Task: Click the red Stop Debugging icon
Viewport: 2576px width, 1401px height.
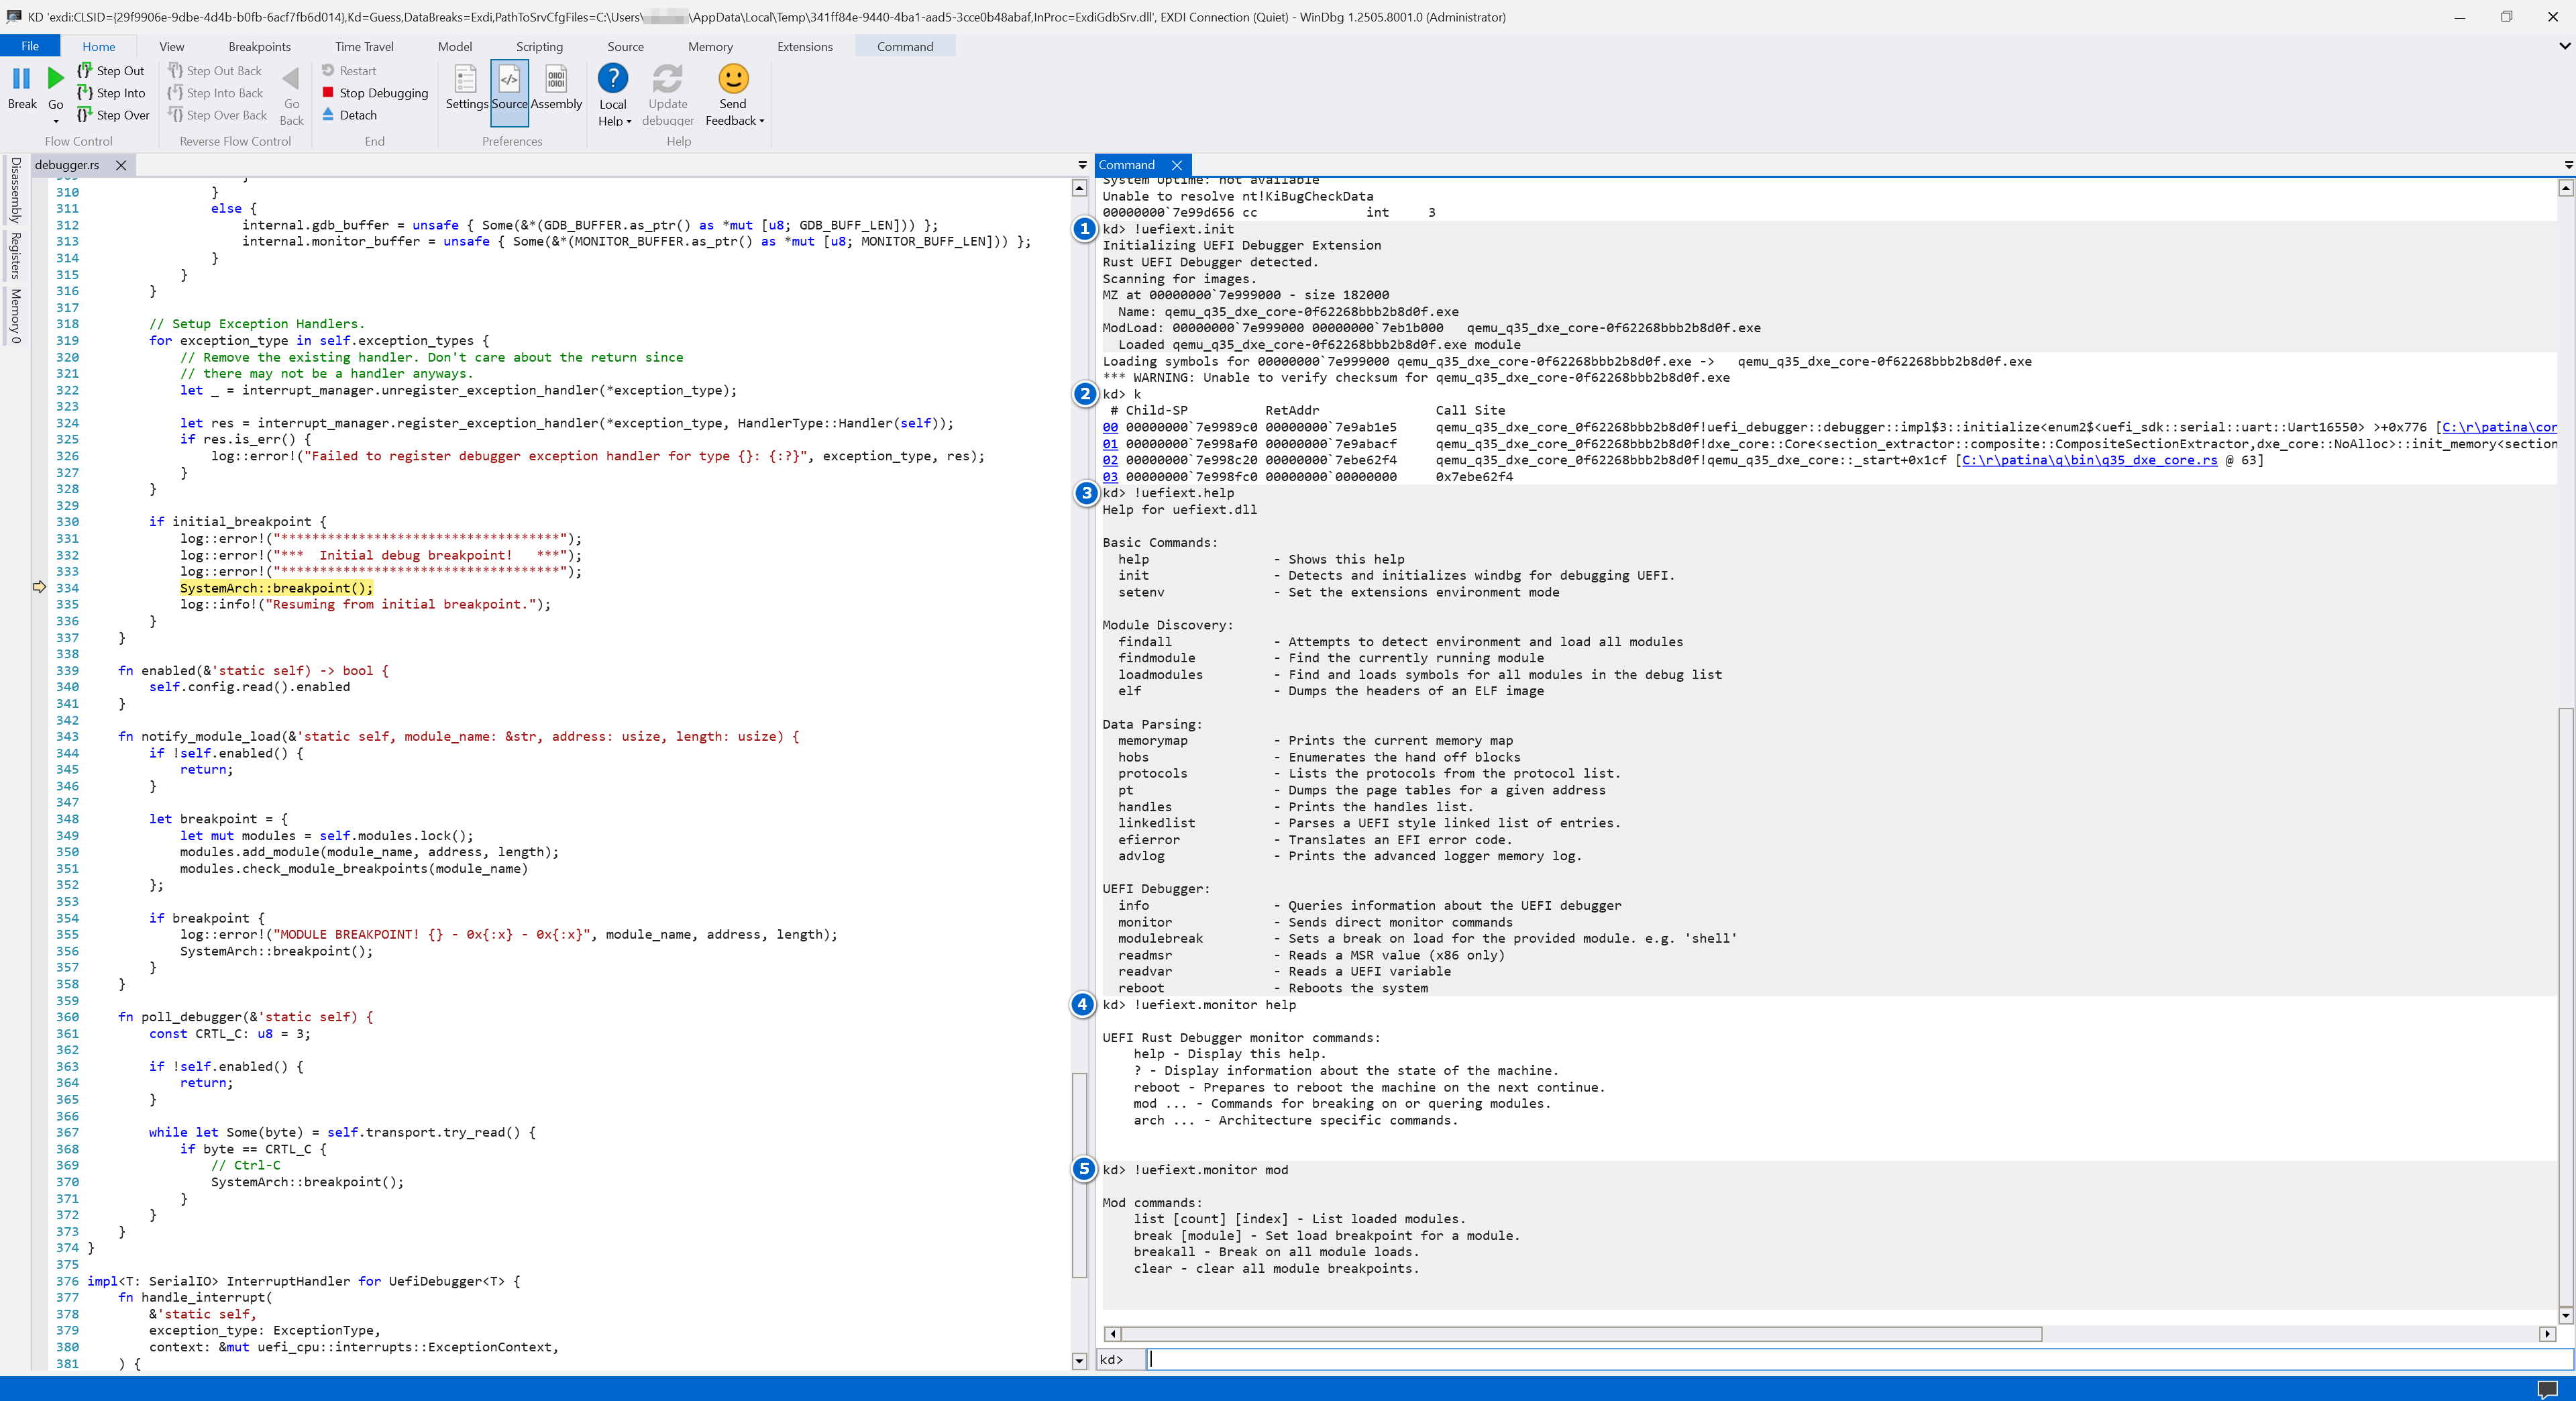Action: (x=328, y=92)
